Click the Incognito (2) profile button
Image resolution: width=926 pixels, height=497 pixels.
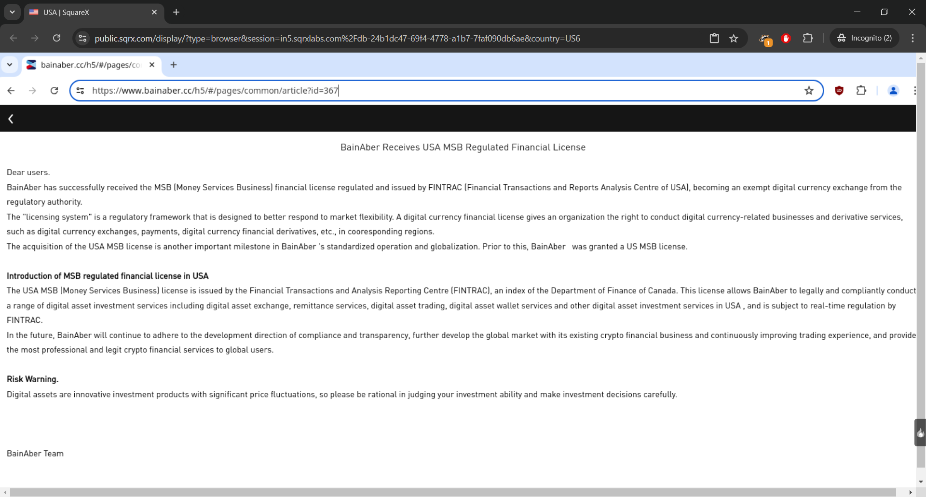pos(865,38)
